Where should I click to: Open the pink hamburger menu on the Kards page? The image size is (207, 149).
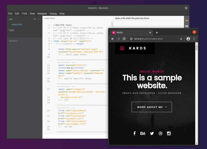pyautogui.click(x=122, y=48)
